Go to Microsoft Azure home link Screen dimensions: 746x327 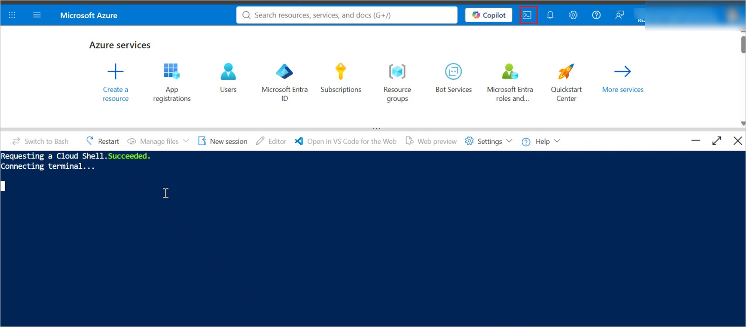click(x=89, y=15)
